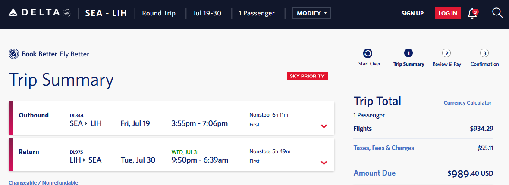509x185 pixels.
Task: Click the Sign Up link
Action: pos(412,13)
